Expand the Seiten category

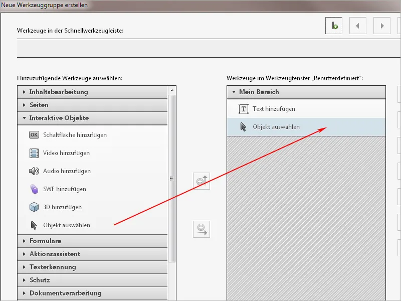pyautogui.click(x=92, y=105)
